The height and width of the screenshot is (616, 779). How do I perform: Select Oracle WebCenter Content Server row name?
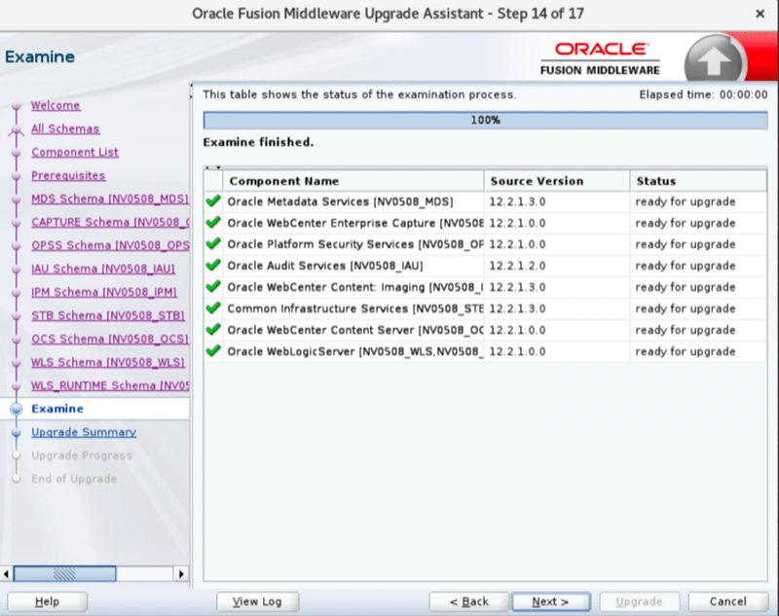[354, 330]
